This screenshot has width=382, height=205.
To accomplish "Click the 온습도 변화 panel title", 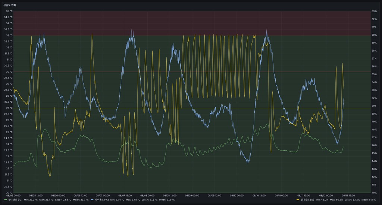I will 10,6.
